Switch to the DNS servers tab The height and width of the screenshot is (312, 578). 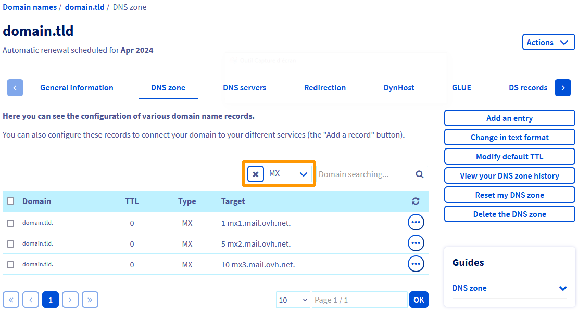[x=244, y=87]
